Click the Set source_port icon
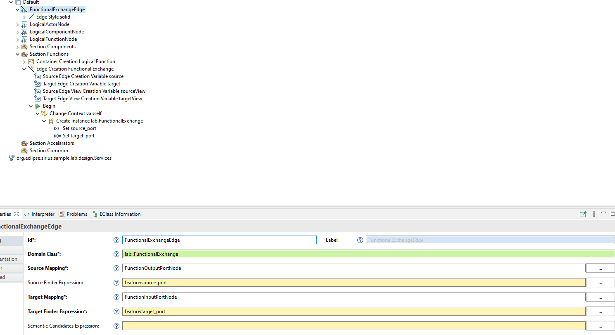 point(57,128)
